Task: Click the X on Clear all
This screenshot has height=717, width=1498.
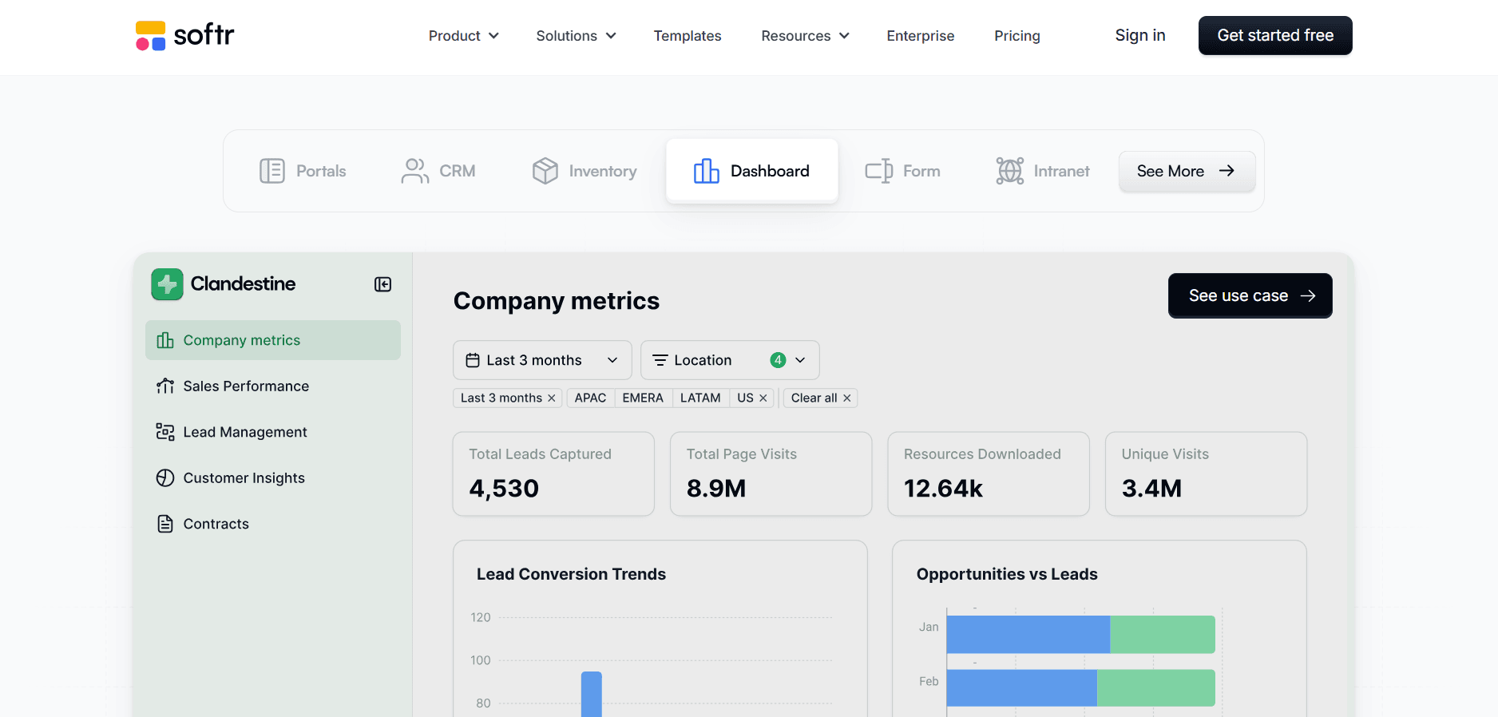Action: (x=847, y=398)
